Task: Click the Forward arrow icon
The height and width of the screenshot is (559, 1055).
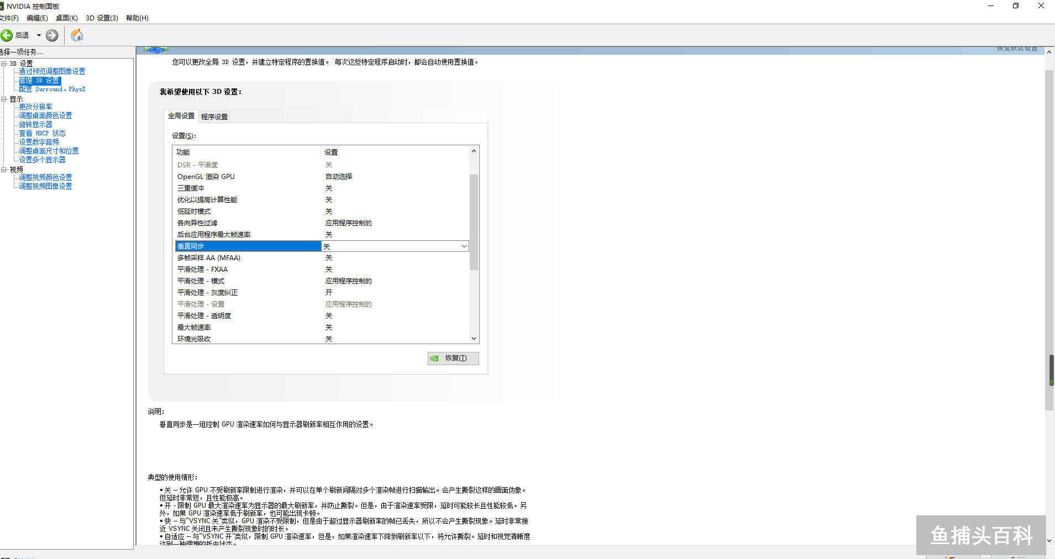Action: coord(52,35)
